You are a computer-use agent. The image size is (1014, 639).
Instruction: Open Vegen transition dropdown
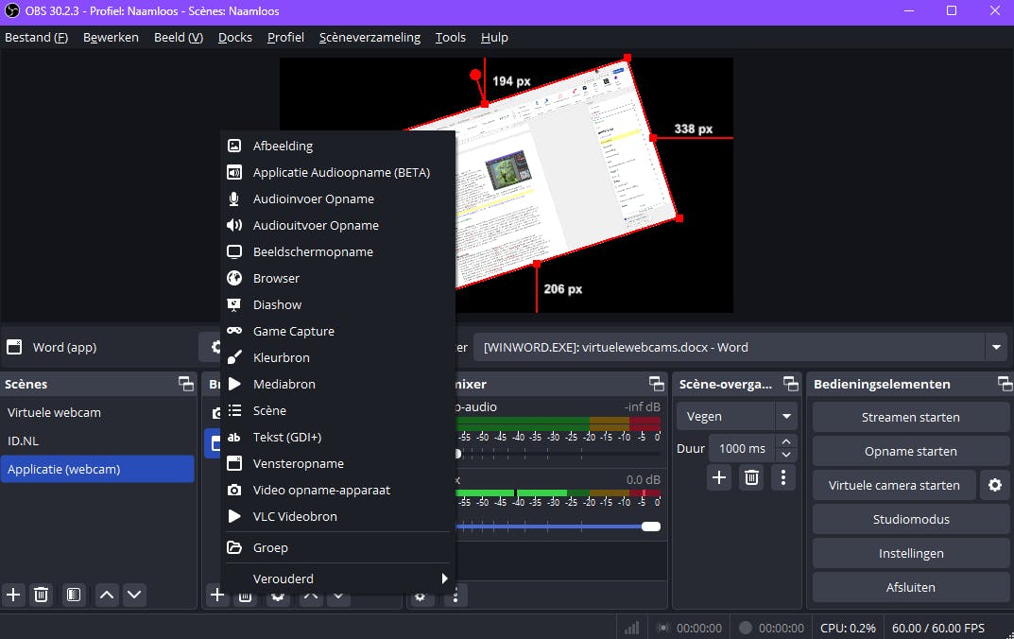click(x=786, y=417)
